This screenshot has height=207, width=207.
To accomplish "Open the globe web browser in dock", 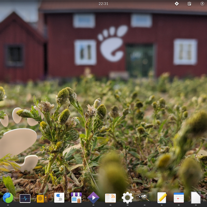I will click(8, 198).
